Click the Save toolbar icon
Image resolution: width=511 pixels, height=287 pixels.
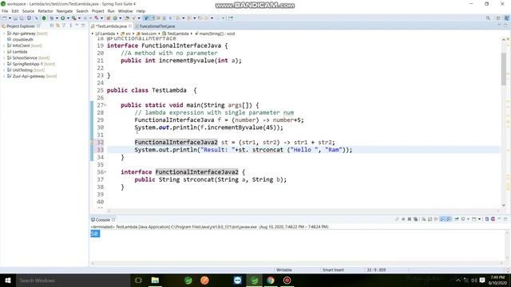tap(15, 18)
